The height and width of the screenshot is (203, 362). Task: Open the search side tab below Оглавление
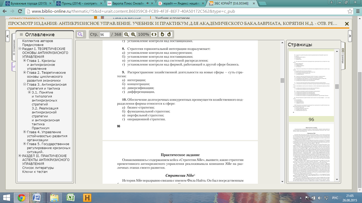14,67
